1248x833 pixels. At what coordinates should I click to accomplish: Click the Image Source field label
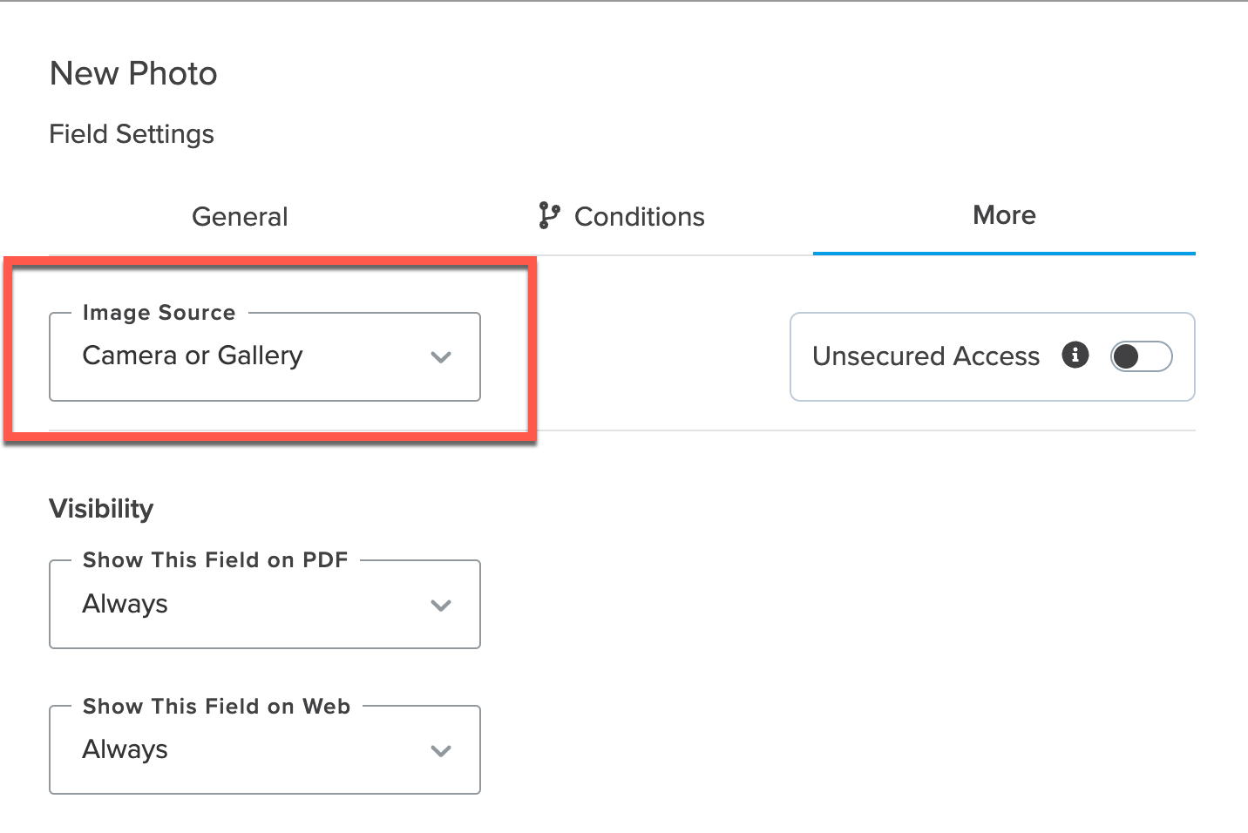(159, 313)
